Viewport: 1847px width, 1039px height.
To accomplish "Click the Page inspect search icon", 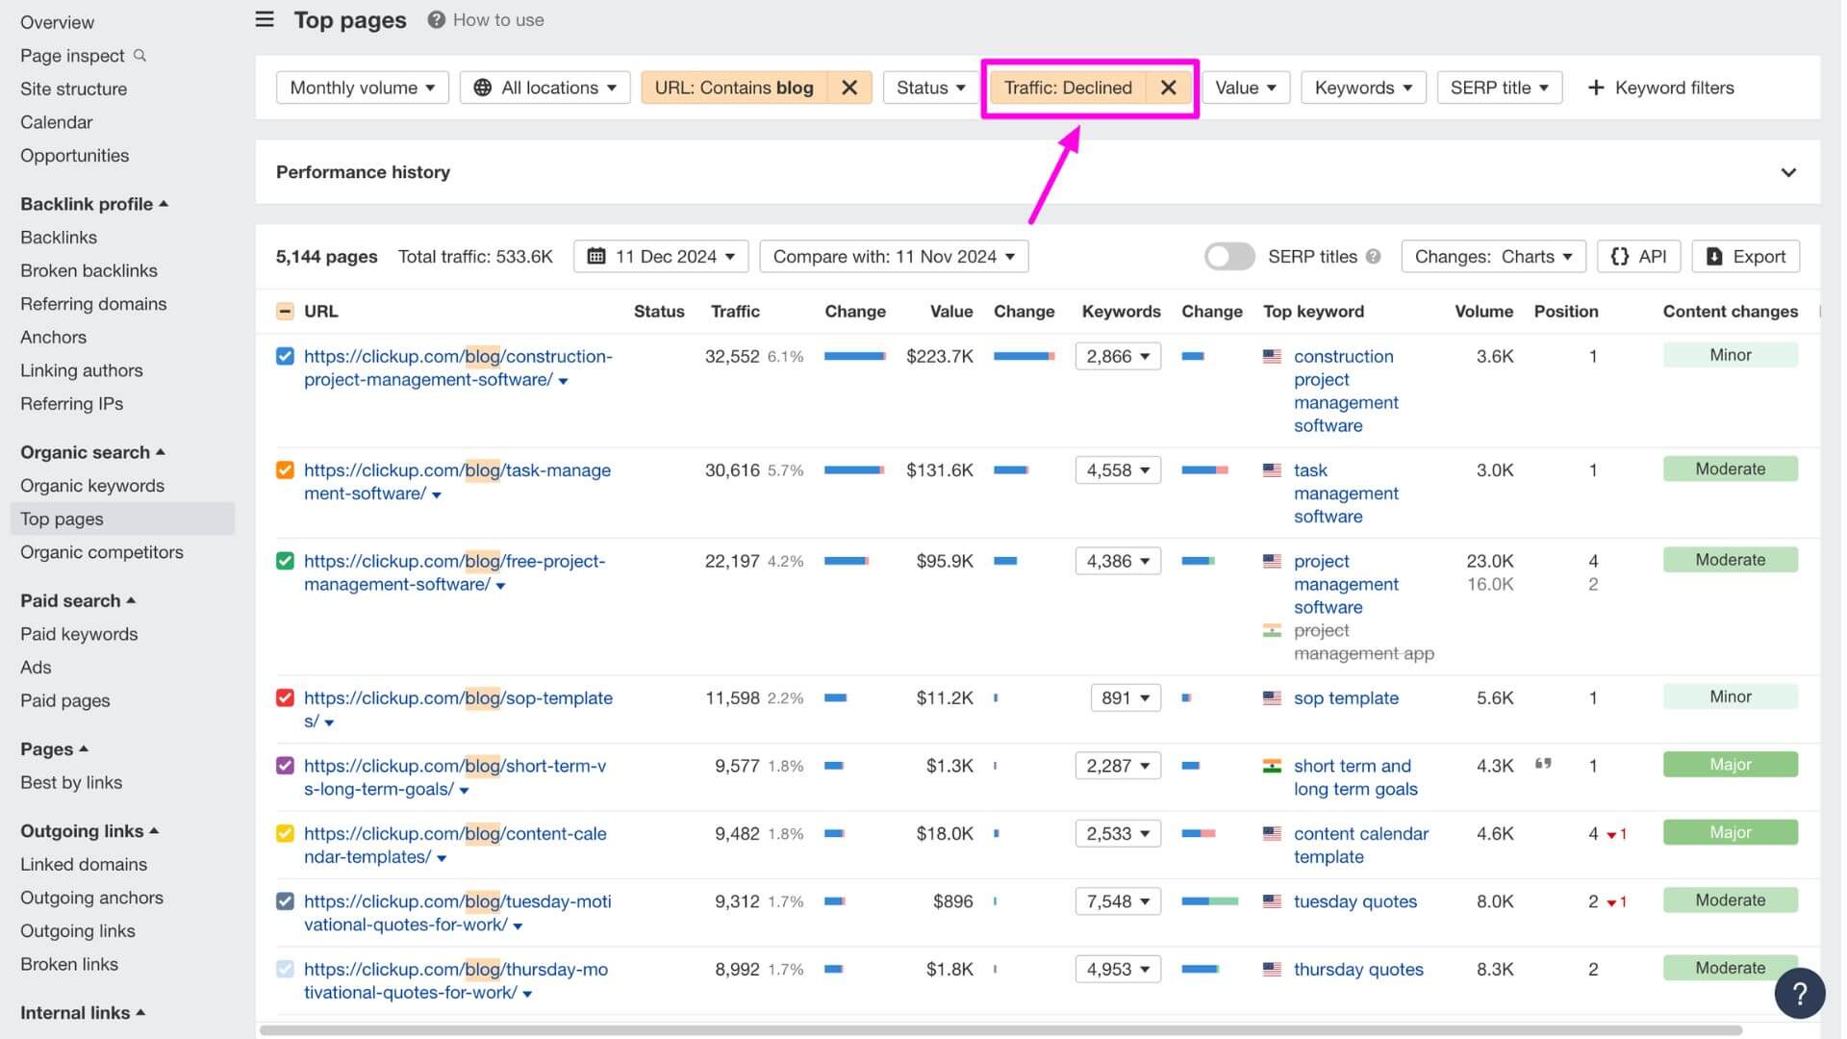I will pyautogui.click(x=140, y=56).
